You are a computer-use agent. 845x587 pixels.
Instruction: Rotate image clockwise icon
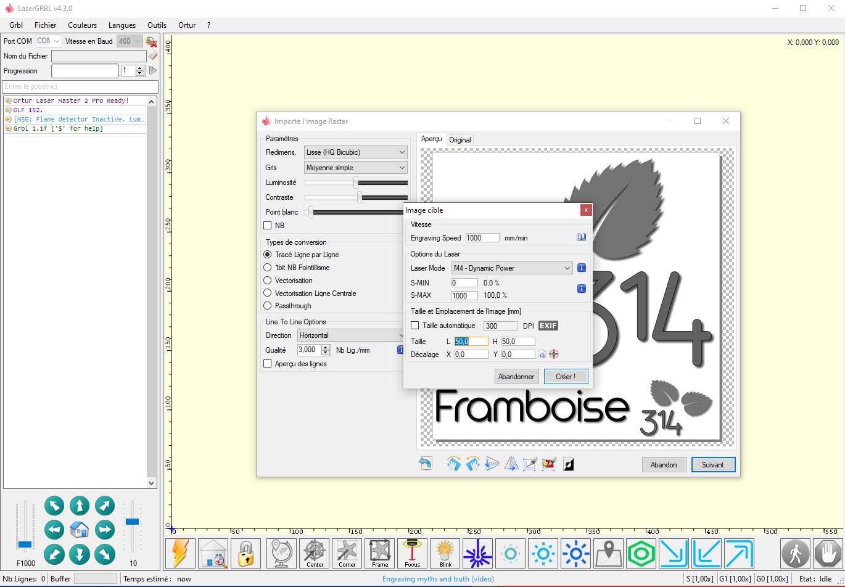tap(454, 464)
